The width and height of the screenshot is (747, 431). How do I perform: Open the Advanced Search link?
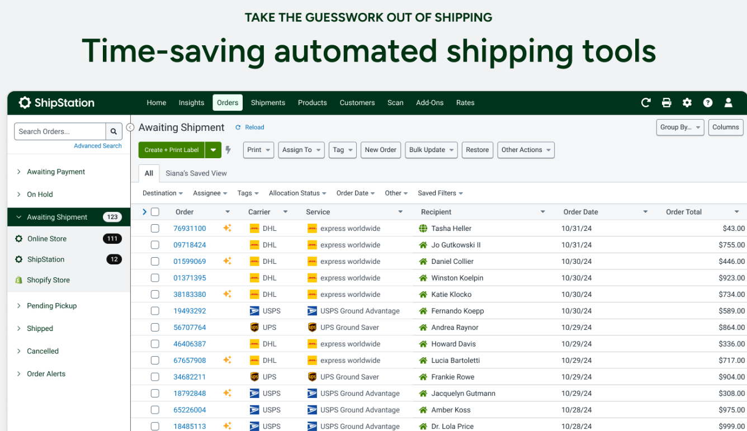98,146
